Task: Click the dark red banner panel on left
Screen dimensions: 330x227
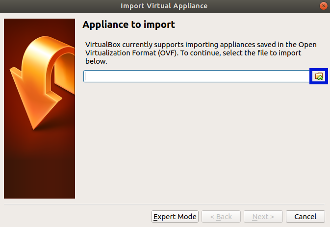Action: 39,108
